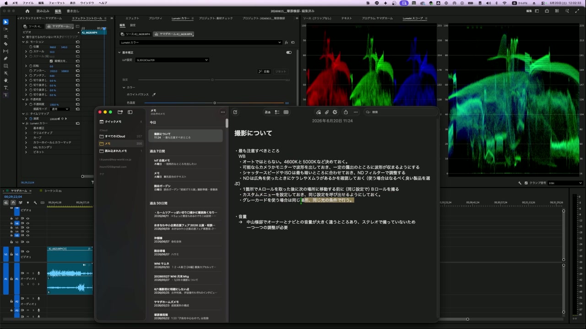Select the Pen tool in Premiere
Screen dimensions: 586x329
5,58
